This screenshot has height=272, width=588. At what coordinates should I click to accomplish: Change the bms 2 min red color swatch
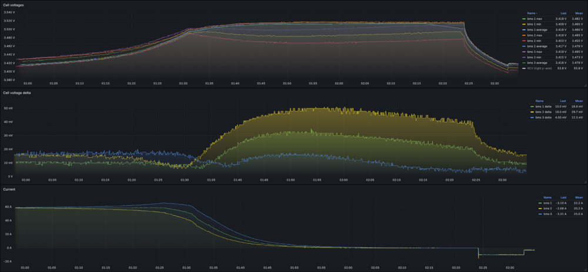524,40
